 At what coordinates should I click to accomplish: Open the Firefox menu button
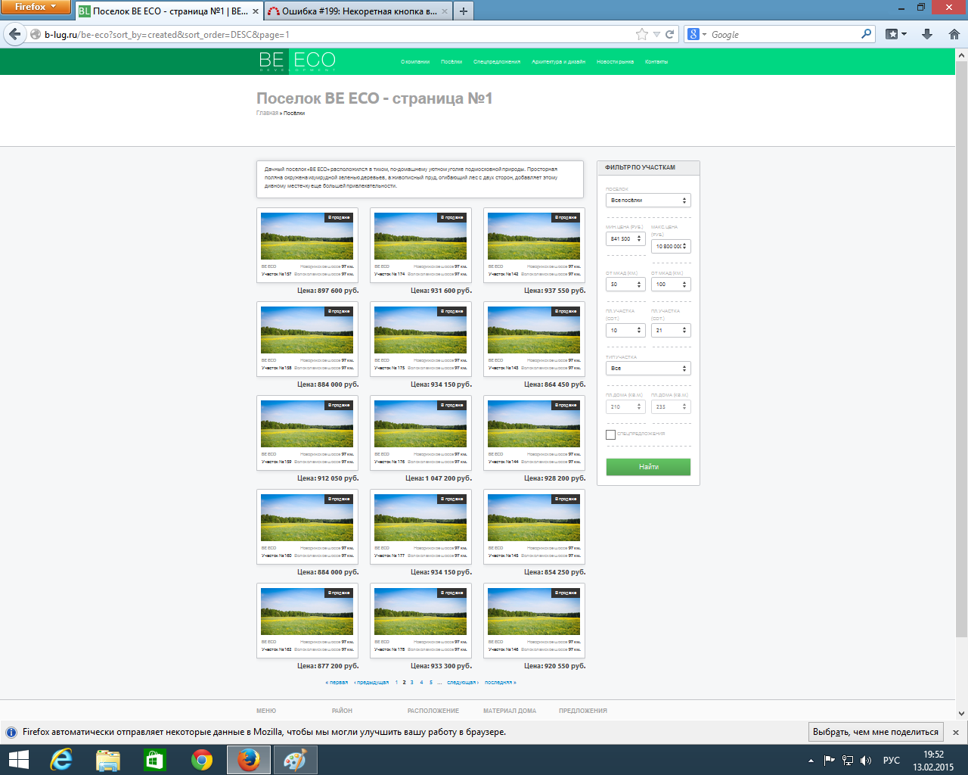click(36, 7)
